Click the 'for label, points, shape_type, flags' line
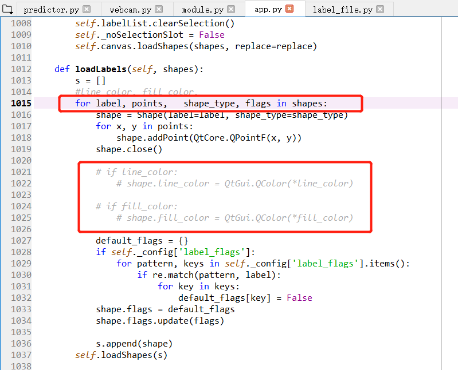 click(x=201, y=104)
